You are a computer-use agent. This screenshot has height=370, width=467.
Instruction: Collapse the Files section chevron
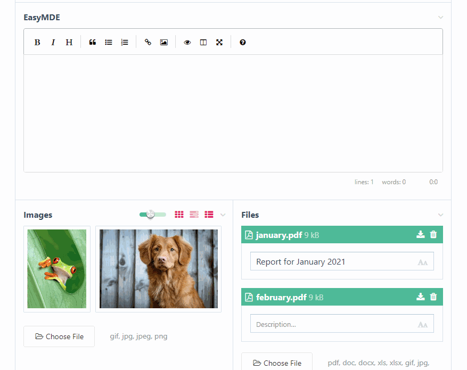point(440,215)
